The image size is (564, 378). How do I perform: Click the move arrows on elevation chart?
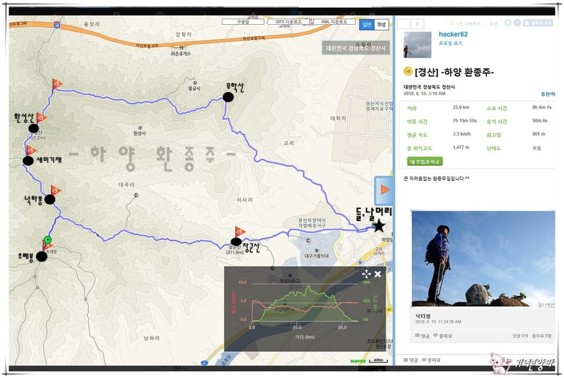pyautogui.click(x=366, y=274)
